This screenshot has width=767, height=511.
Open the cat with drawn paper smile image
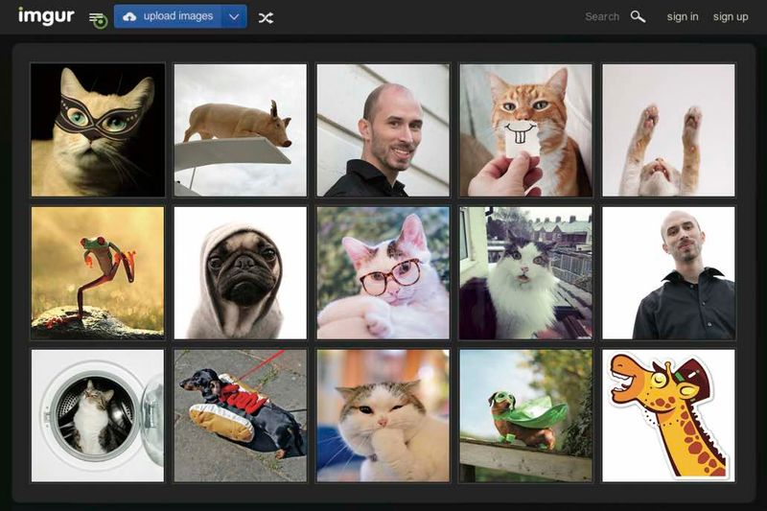(x=525, y=130)
